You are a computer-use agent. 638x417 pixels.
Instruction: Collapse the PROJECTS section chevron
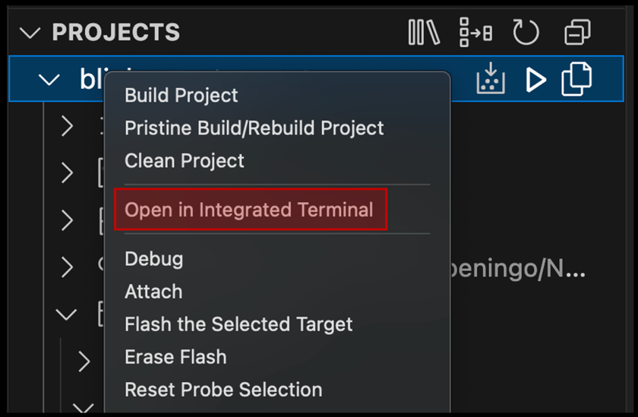pyautogui.click(x=30, y=33)
